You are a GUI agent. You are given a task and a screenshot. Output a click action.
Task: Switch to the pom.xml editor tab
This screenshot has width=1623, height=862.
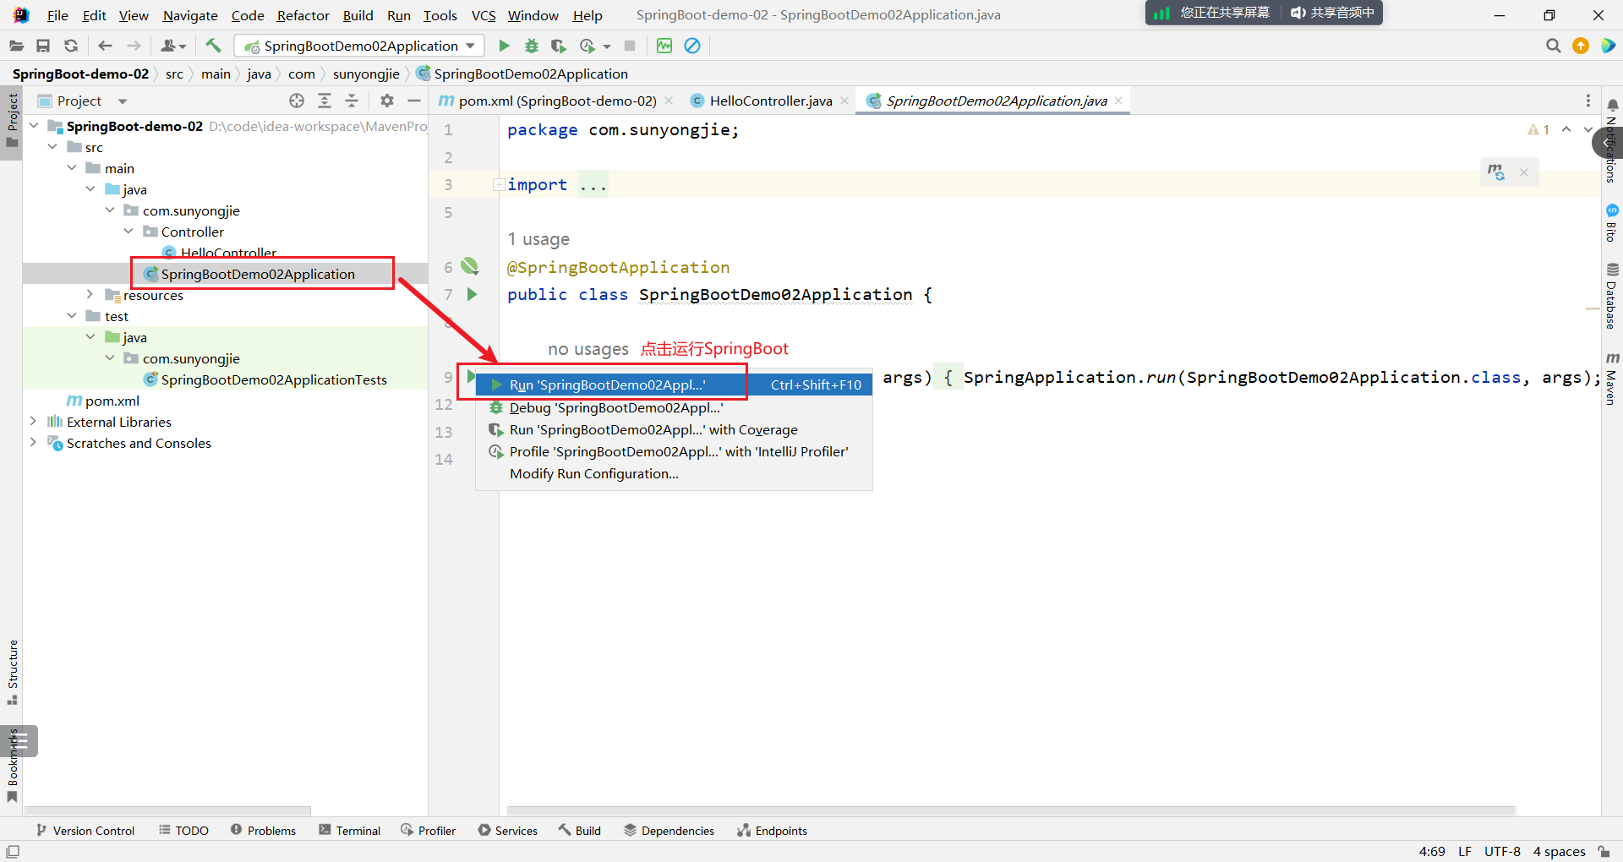pos(556,101)
